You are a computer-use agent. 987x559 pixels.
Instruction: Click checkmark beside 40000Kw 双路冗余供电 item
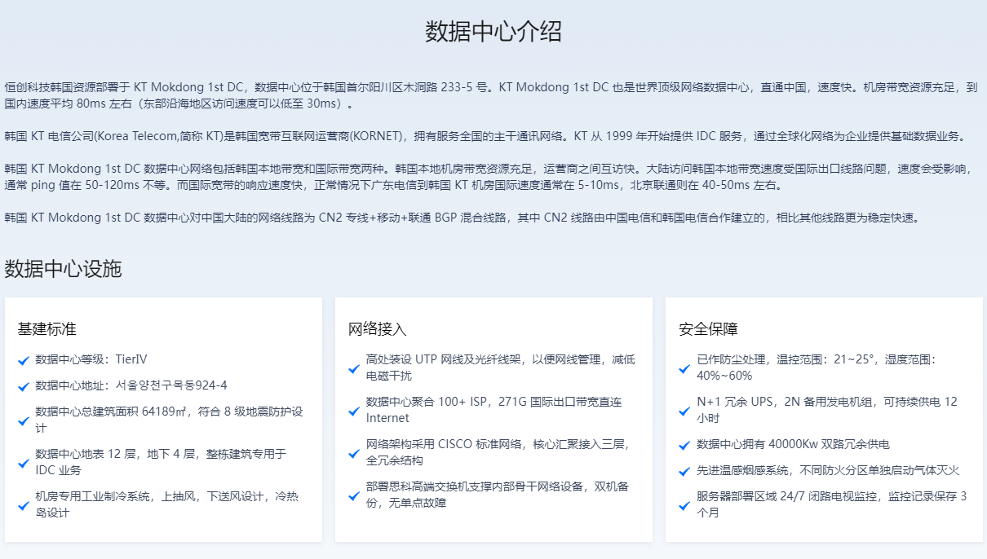pyautogui.click(x=684, y=444)
